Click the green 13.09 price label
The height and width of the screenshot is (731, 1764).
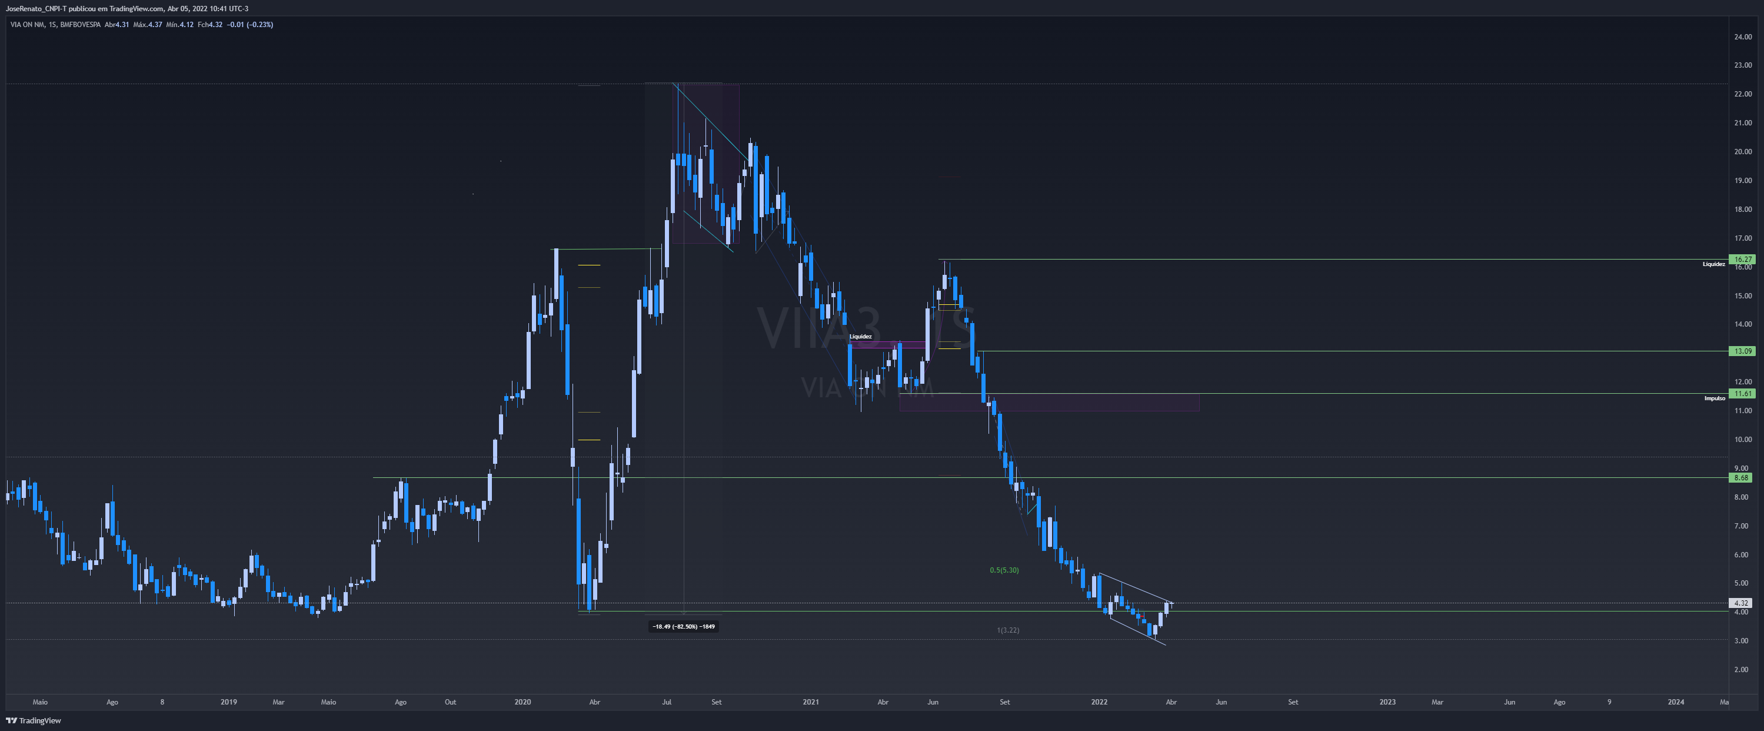point(1742,351)
